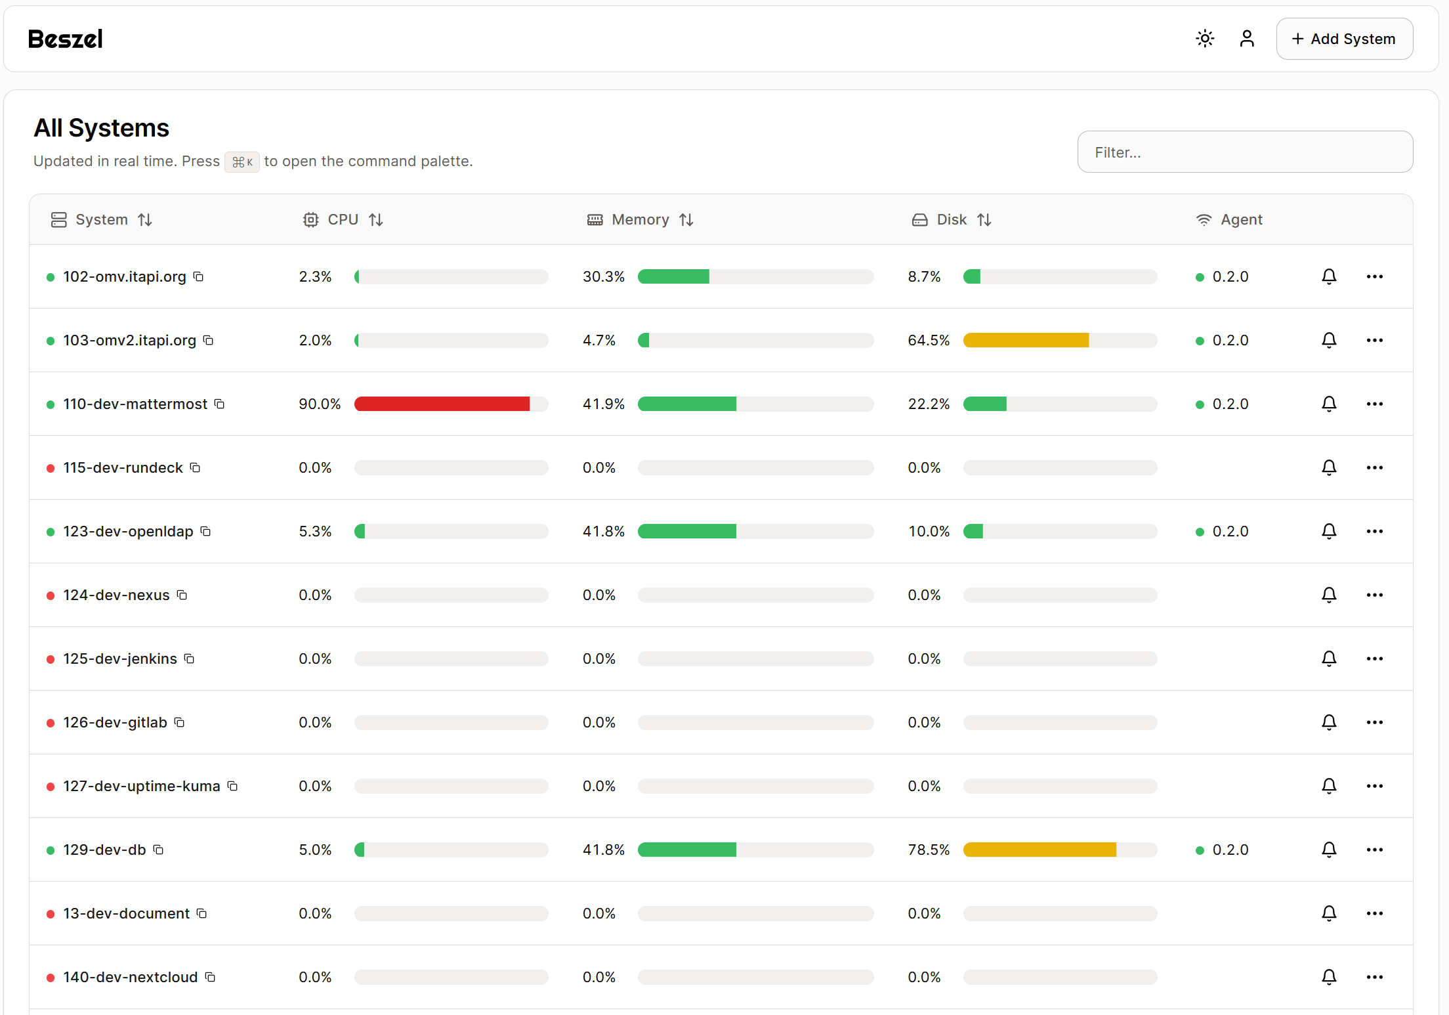Open actions menu for 103-omv2.itapi.org
This screenshot has height=1015, width=1449.
(x=1375, y=340)
